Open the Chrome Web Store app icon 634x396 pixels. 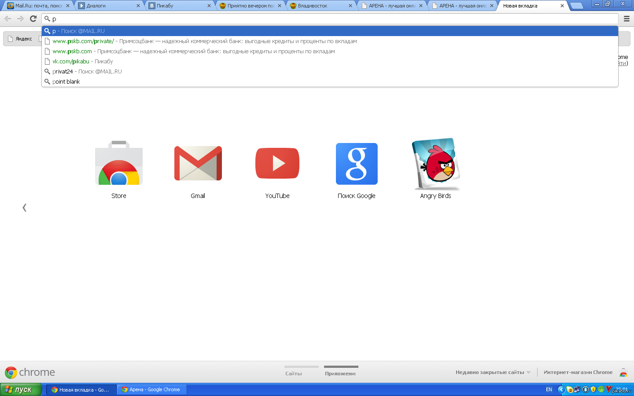118,164
